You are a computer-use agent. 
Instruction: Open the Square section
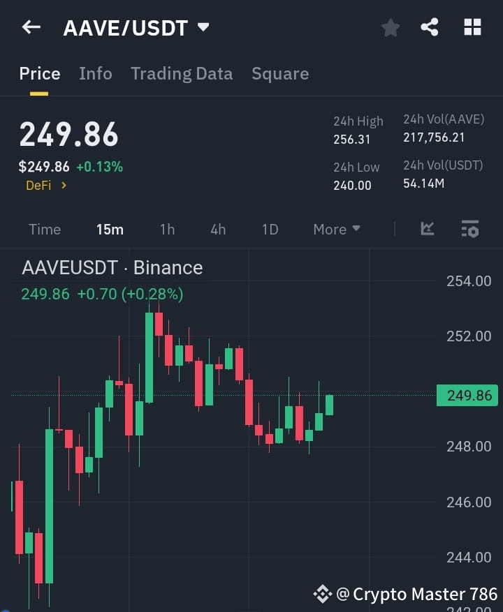(x=280, y=73)
